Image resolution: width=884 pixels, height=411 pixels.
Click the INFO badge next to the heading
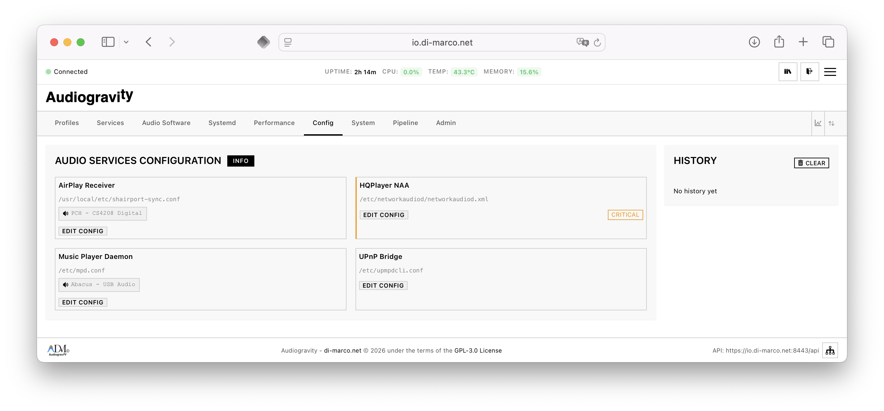[x=240, y=161]
